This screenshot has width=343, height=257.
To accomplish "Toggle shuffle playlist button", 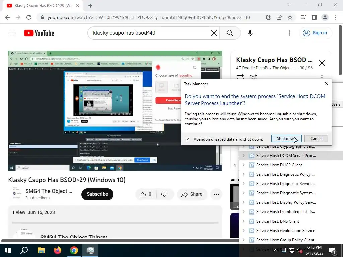I will pos(253,77).
